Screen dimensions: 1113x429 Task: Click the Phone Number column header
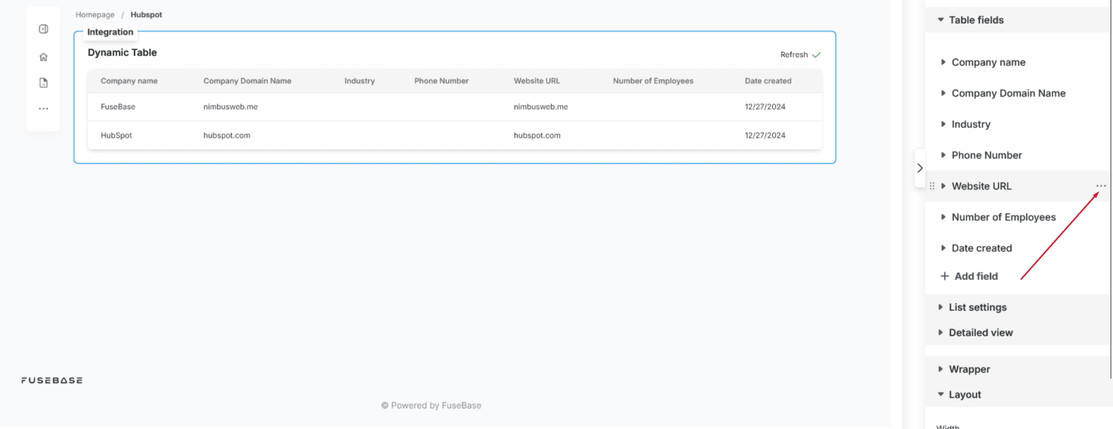441,81
